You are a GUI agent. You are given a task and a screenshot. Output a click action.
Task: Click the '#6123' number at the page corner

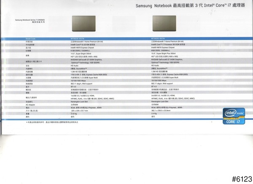click(x=242, y=179)
